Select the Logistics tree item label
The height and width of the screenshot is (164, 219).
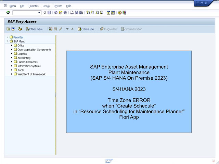[22, 54]
